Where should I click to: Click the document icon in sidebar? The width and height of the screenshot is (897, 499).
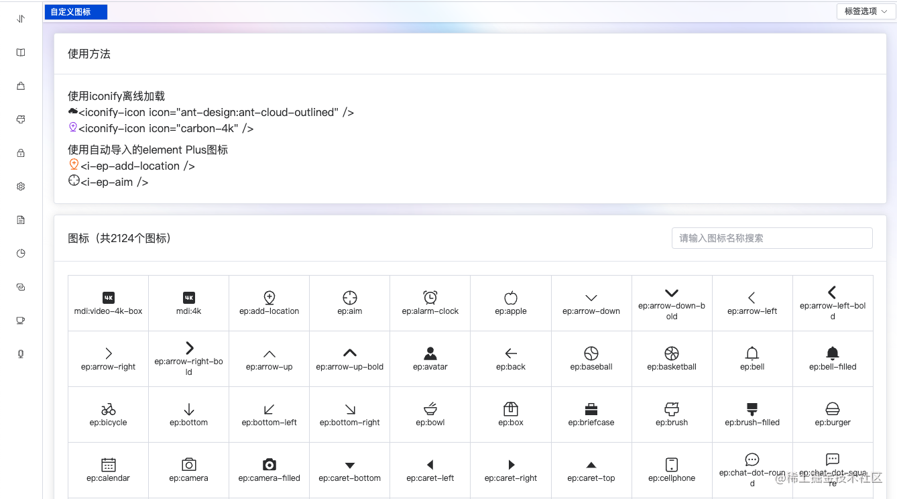(21, 220)
